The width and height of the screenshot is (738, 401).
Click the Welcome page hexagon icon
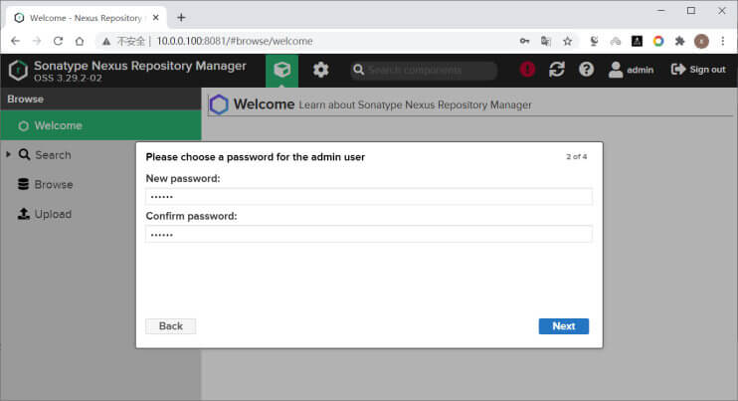point(219,104)
